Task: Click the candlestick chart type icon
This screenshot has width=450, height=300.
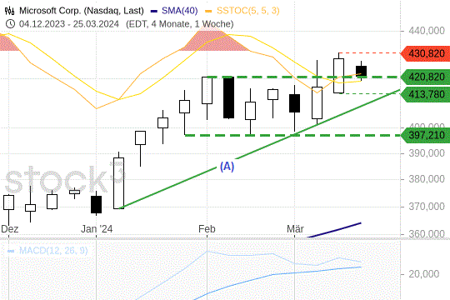Action: point(9,11)
